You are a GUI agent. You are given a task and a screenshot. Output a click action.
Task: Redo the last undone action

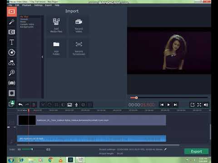27,105
